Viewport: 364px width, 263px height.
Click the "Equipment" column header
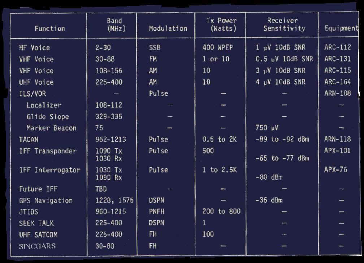pos(342,28)
